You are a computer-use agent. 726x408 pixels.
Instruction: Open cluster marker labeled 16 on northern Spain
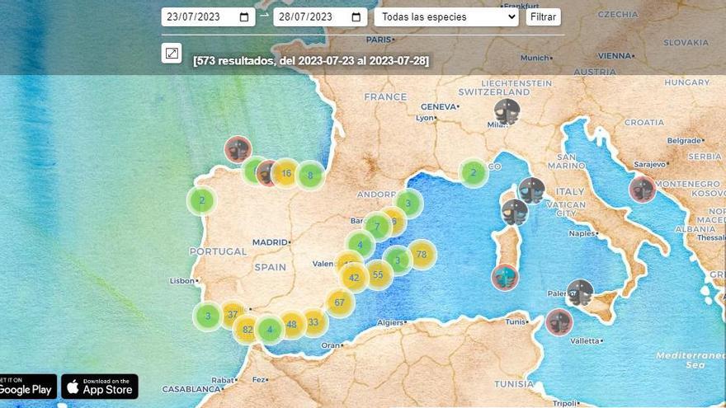(286, 173)
